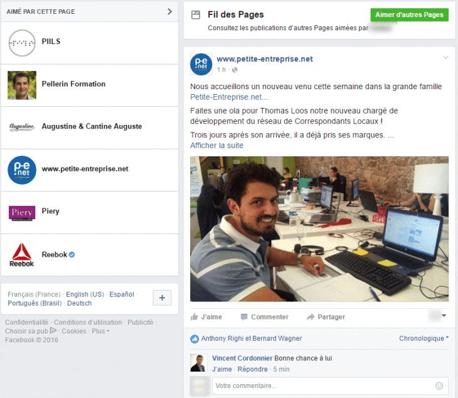The width and height of the screenshot is (458, 398).
Task: Click the Piery page logo
Action: 22,212
